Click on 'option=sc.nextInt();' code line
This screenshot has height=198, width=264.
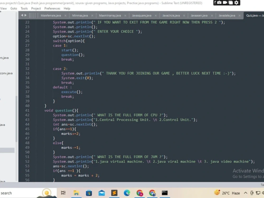74,36
